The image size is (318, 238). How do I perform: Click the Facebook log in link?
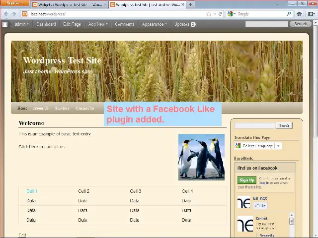pos(264,182)
